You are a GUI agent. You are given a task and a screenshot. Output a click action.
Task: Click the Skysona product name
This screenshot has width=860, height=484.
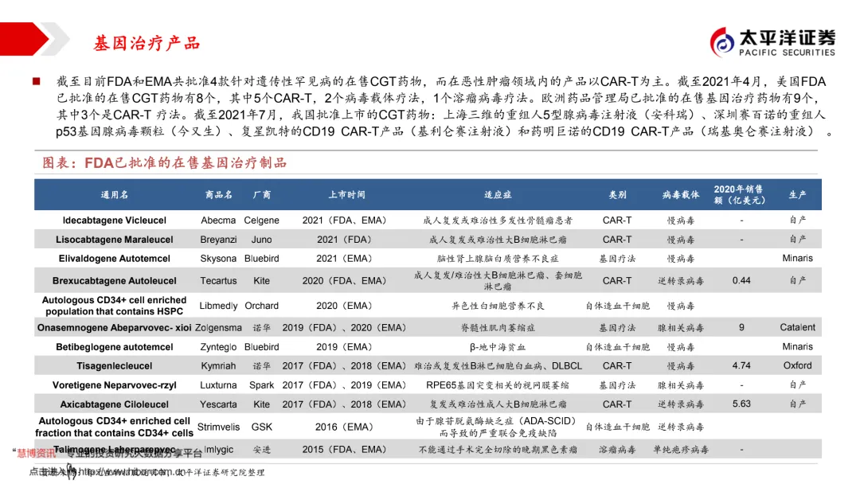(x=218, y=258)
